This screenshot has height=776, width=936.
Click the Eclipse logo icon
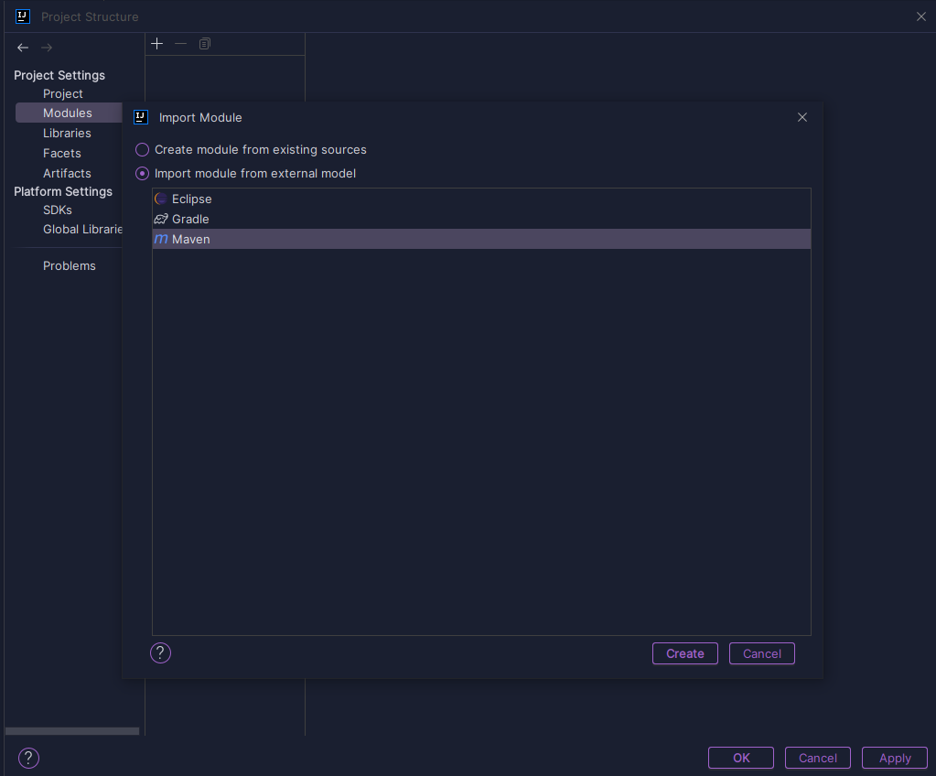pyautogui.click(x=161, y=199)
